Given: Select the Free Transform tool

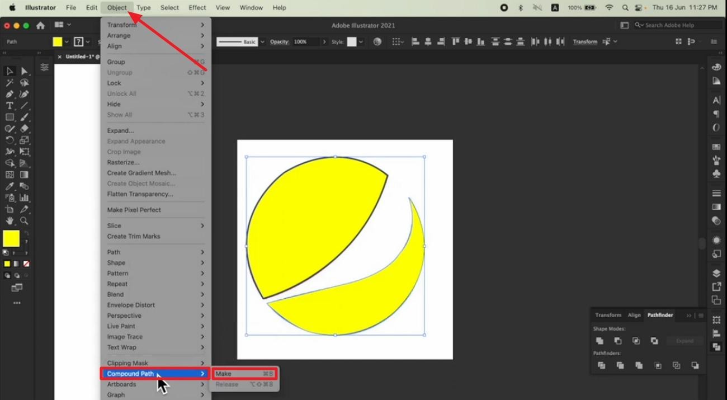Looking at the screenshot, I should [25, 152].
